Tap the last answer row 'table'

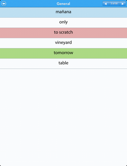point(63,64)
